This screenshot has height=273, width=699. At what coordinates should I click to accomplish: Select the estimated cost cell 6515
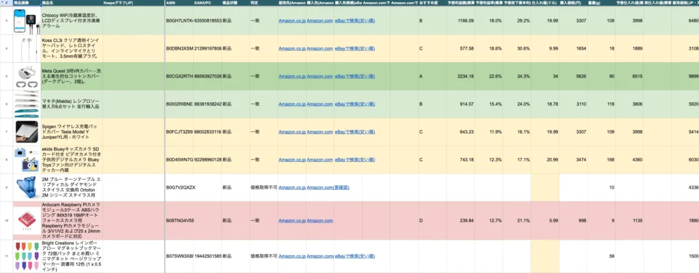629,76
